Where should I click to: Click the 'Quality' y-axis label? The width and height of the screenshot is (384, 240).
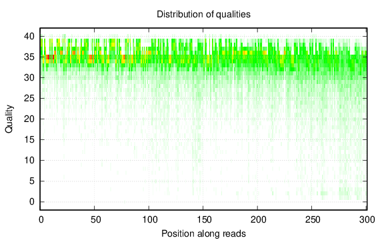9,119
